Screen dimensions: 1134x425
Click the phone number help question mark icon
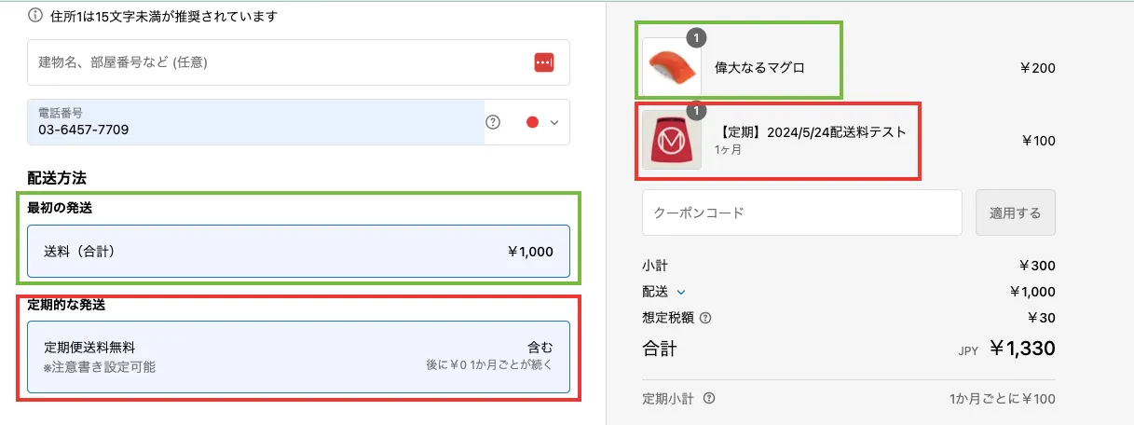tap(494, 122)
